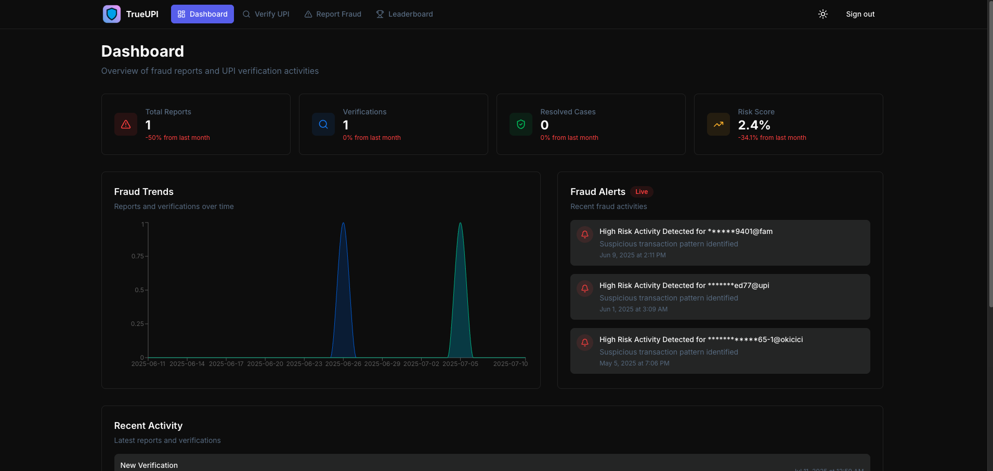993x471 pixels.
Task: Click the Verifications label
Action: click(x=364, y=112)
